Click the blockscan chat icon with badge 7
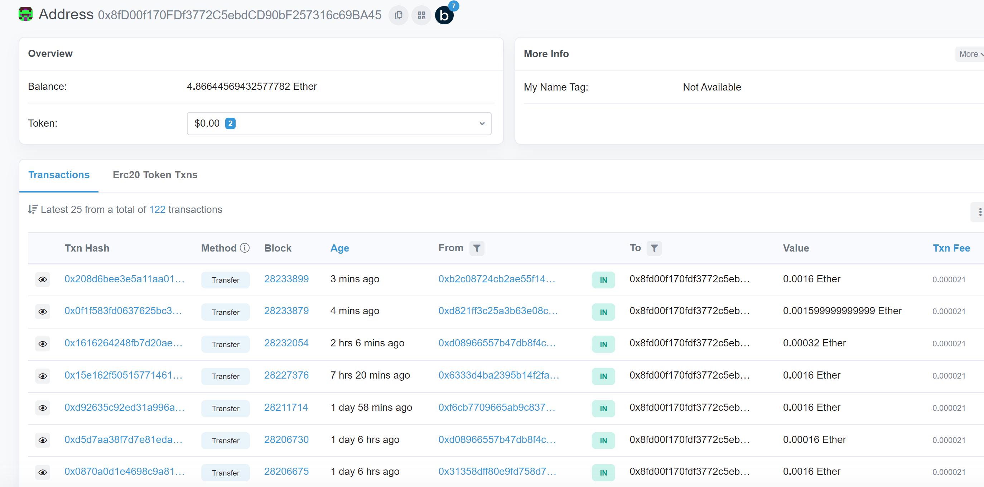 [444, 15]
